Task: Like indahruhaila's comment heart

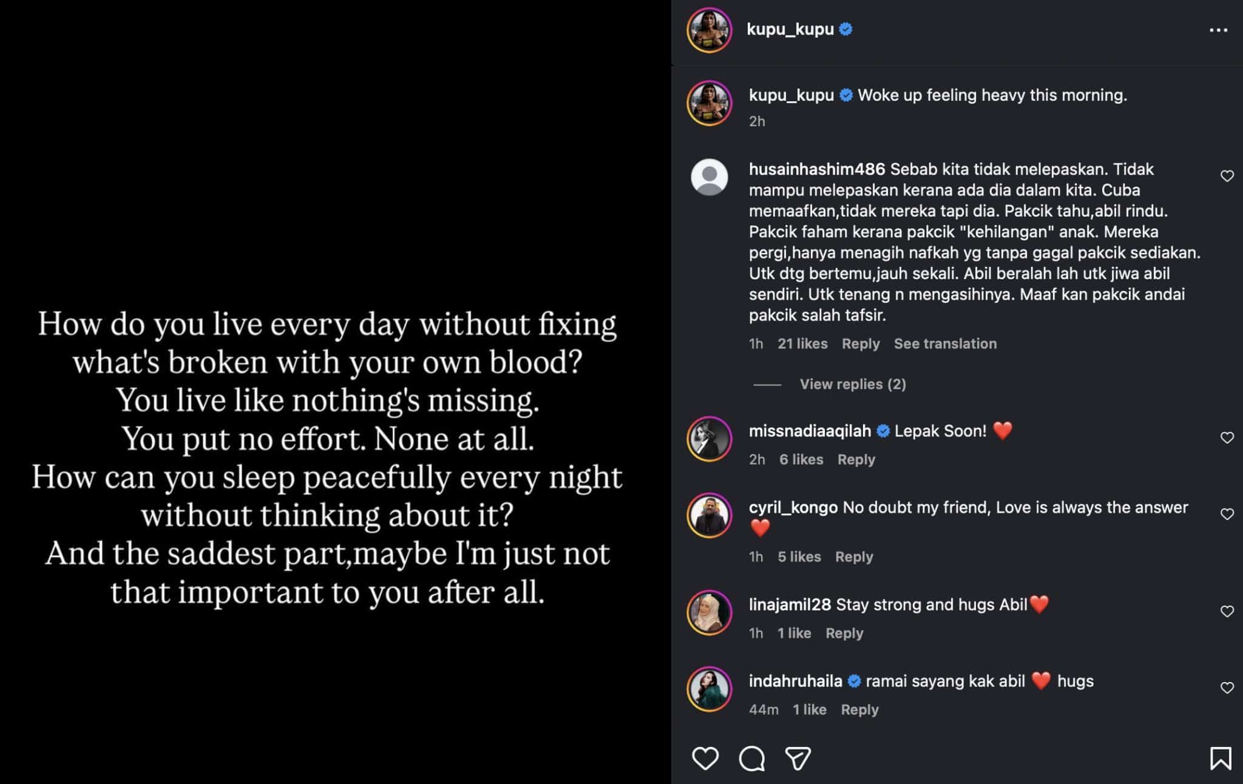Action: click(x=1227, y=688)
